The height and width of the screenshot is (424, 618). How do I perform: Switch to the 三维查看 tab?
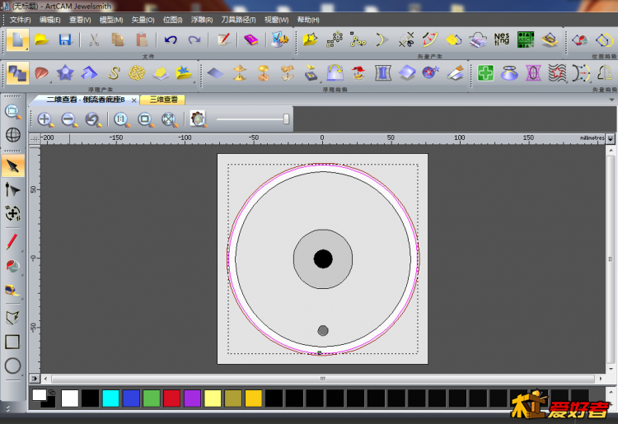[x=162, y=100]
